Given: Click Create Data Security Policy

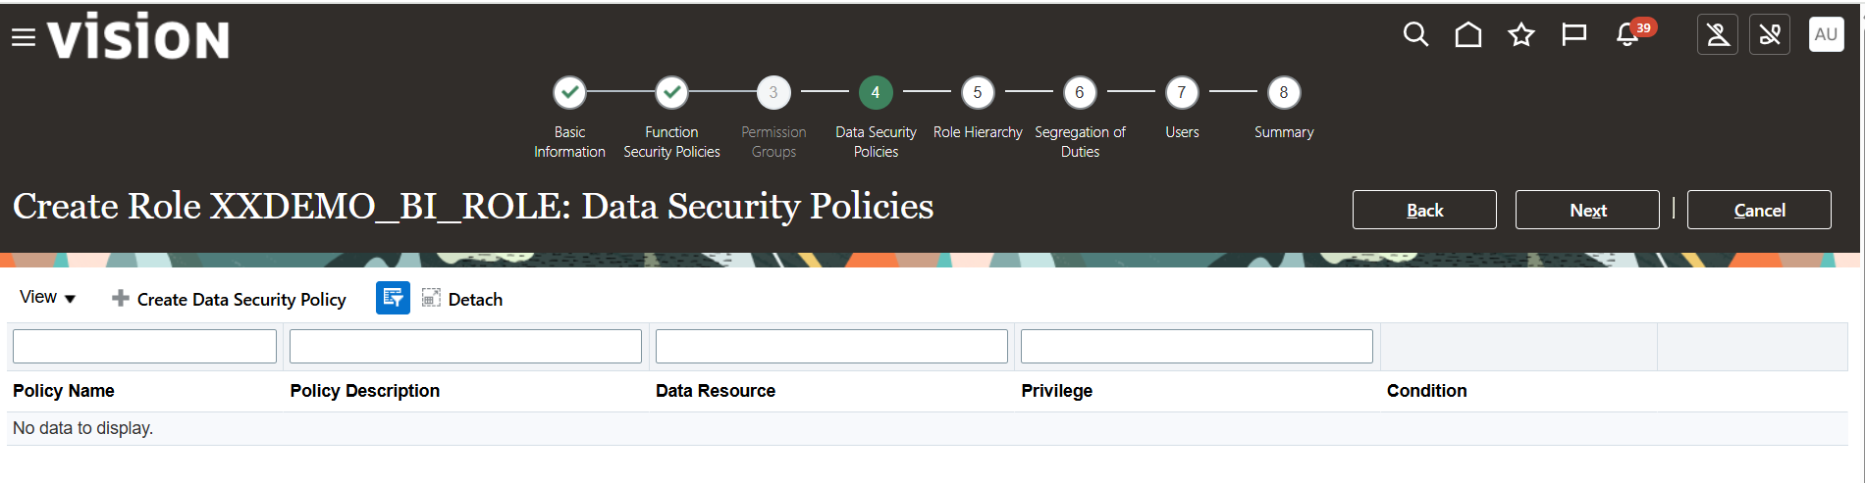Looking at the screenshot, I should [230, 299].
